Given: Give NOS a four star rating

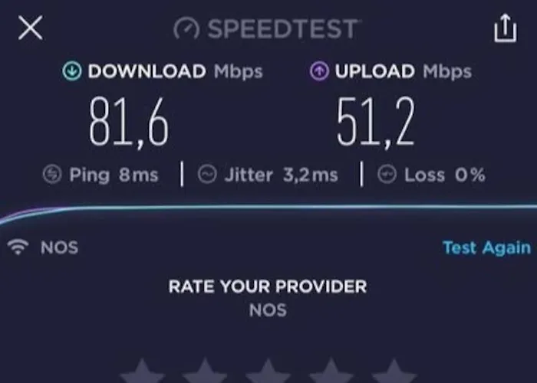Looking at the screenshot, I should (x=331, y=371).
